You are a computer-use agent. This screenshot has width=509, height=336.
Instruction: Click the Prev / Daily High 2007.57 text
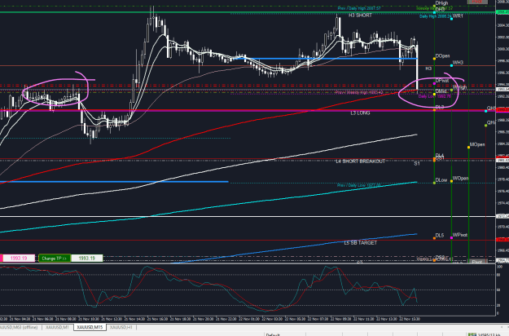359,8
